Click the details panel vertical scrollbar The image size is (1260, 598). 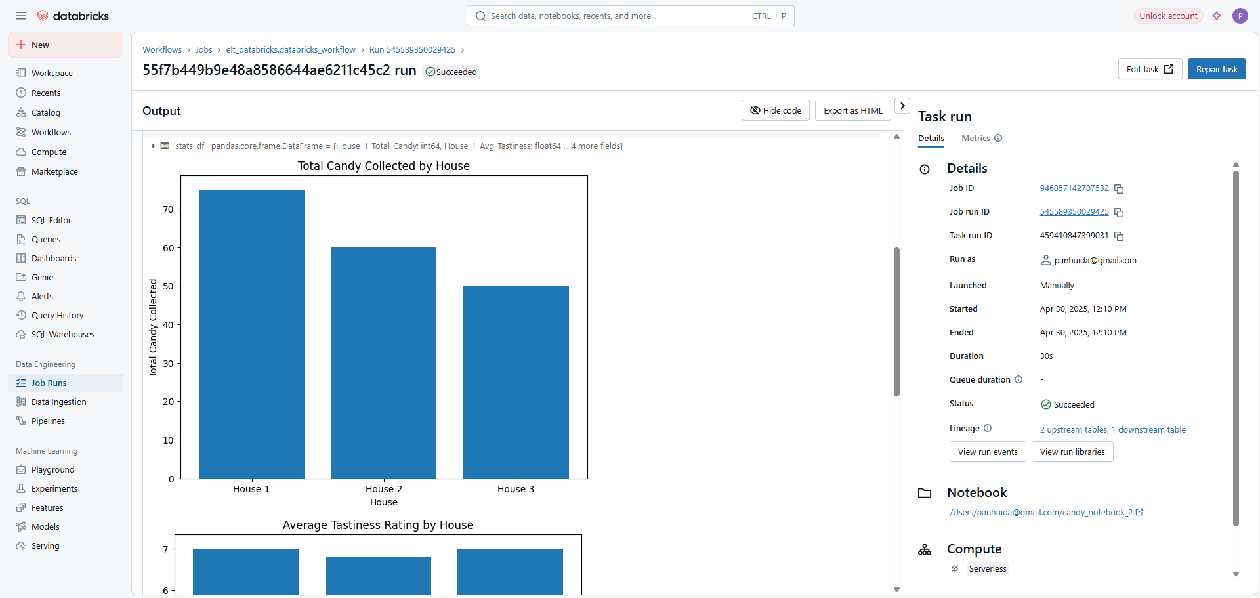coord(1236,348)
